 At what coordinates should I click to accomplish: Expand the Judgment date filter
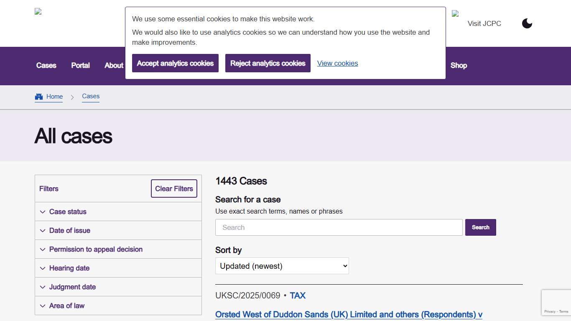(x=43, y=287)
